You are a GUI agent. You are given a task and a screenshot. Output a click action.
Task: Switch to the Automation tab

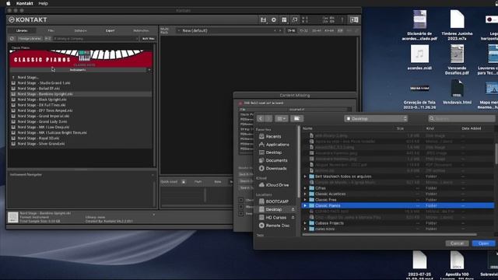[141, 30]
